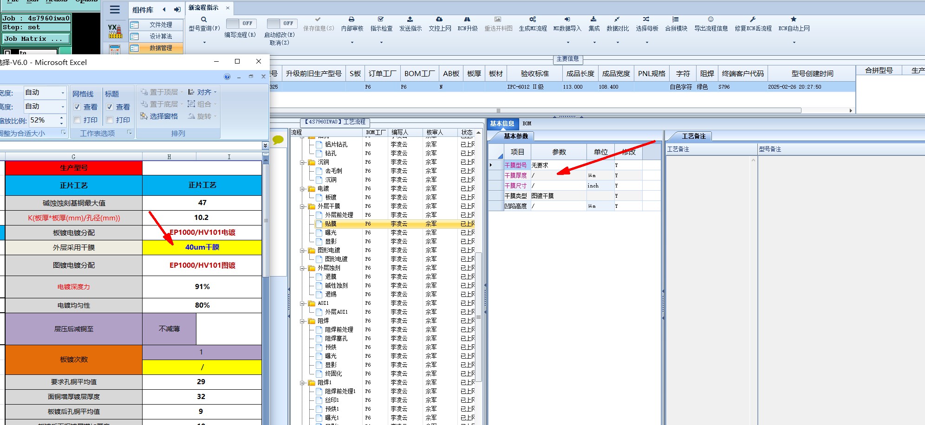Click the 修复ECN丢流程 wrench icon

[753, 19]
